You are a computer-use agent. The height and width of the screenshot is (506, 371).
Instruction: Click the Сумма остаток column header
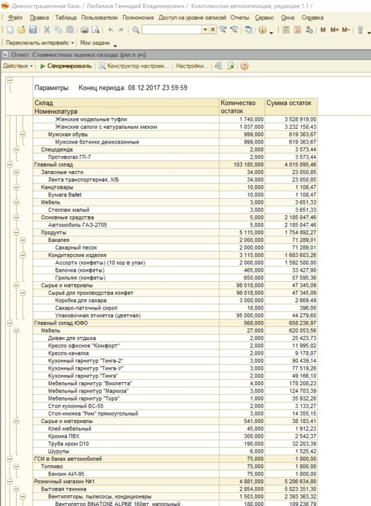(291, 107)
